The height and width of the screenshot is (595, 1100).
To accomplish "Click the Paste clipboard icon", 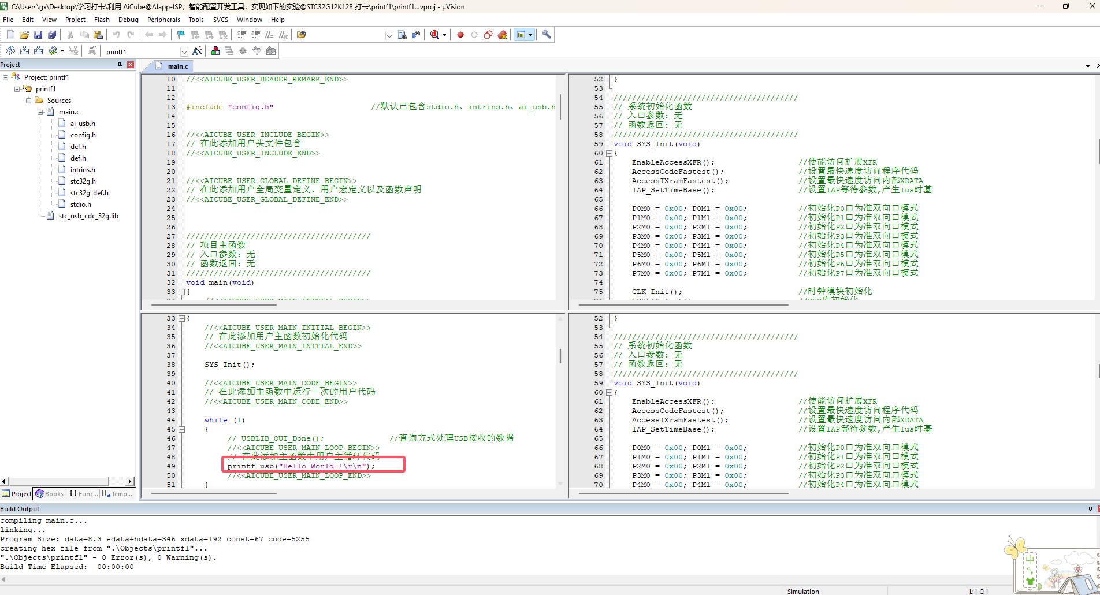I will [x=98, y=35].
